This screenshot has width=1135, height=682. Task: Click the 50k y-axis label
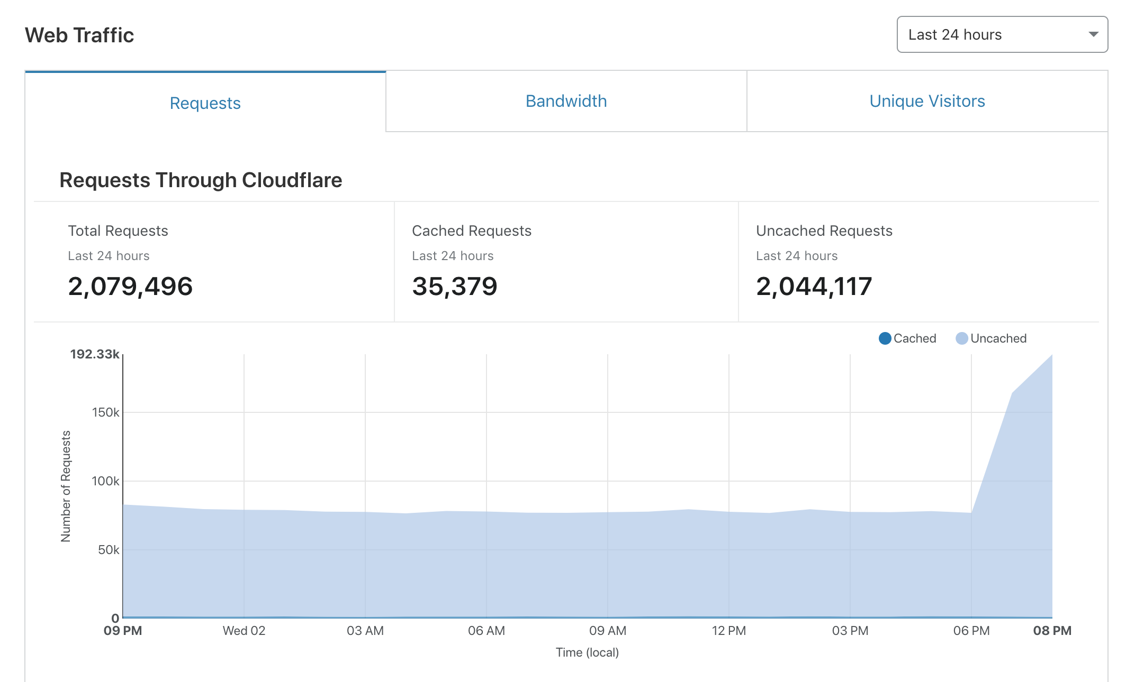[109, 550]
